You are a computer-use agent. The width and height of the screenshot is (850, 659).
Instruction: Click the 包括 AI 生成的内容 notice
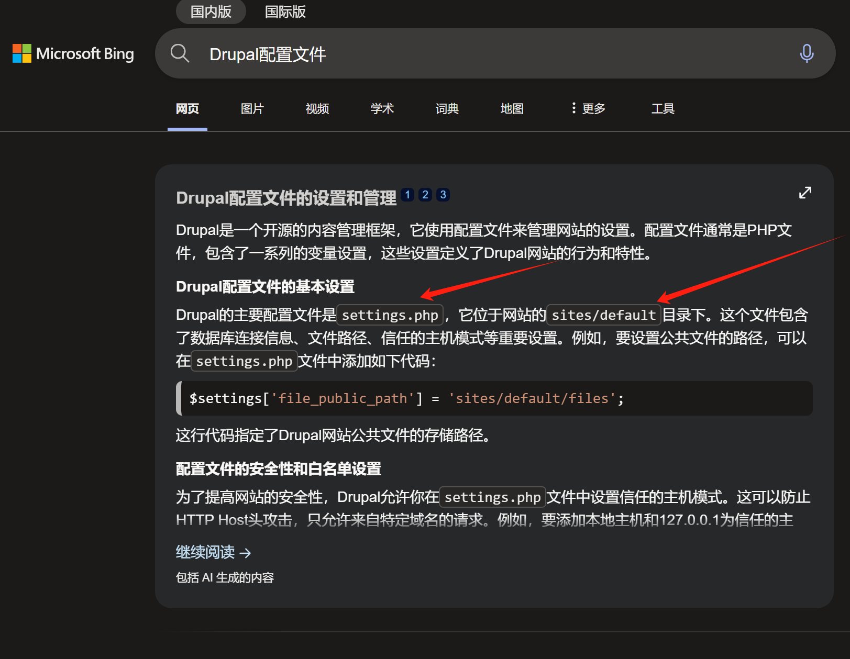(225, 577)
